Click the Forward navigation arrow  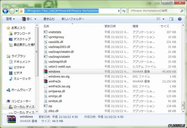point(12,11)
